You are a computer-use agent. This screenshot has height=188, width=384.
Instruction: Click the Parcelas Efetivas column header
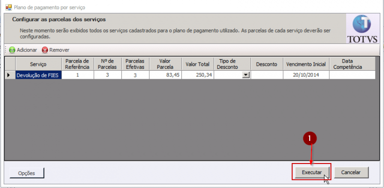pyautogui.click(x=135, y=64)
